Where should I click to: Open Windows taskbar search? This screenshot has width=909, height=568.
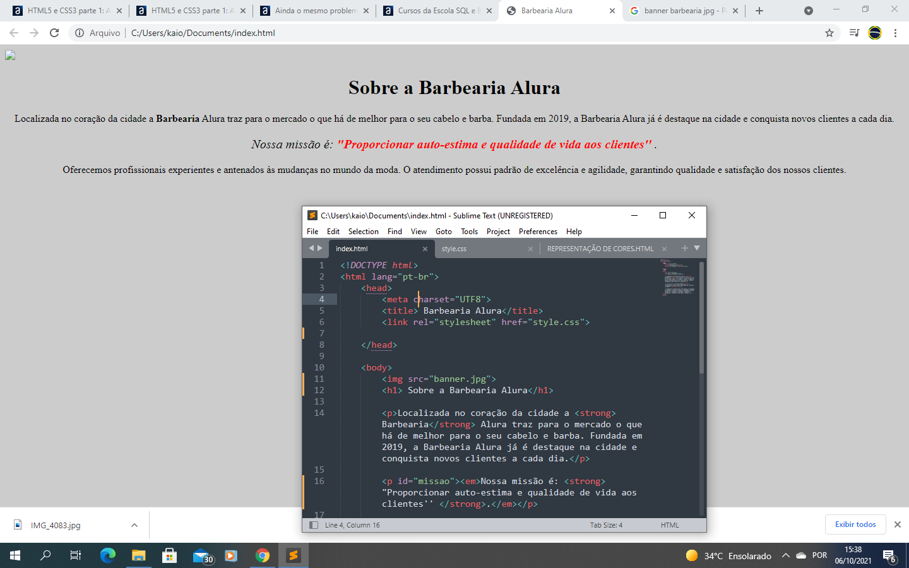(45, 555)
